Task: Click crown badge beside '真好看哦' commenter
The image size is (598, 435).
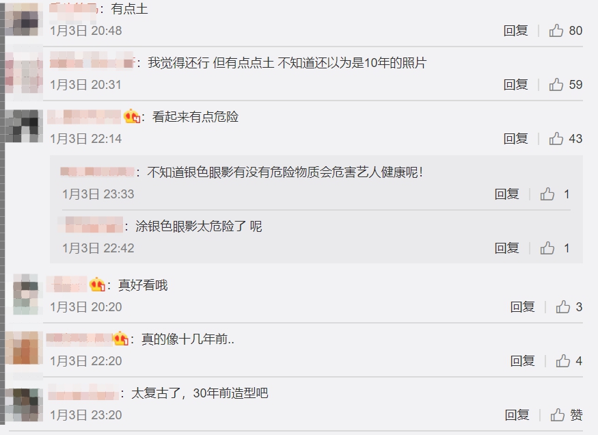Action: (x=97, y=285)
